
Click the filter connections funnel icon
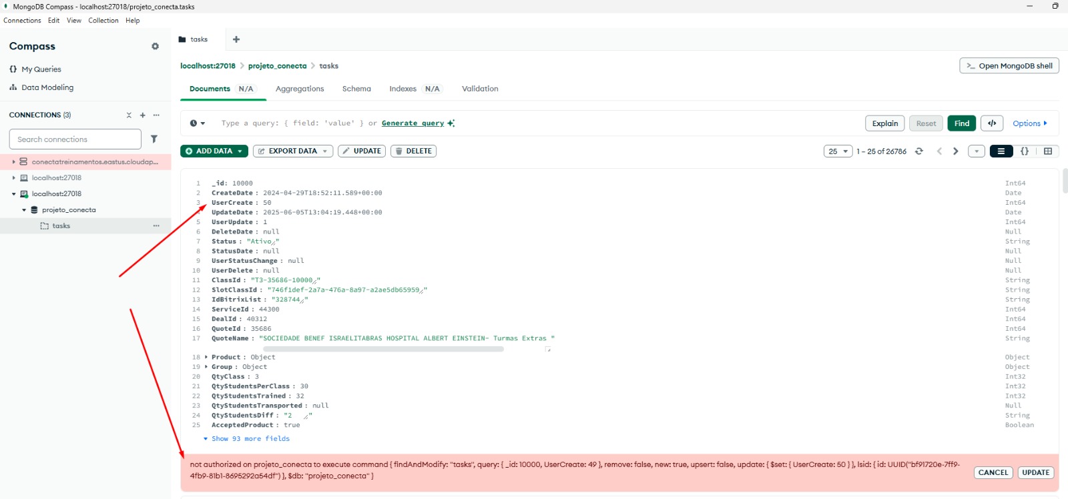(154, 139)
